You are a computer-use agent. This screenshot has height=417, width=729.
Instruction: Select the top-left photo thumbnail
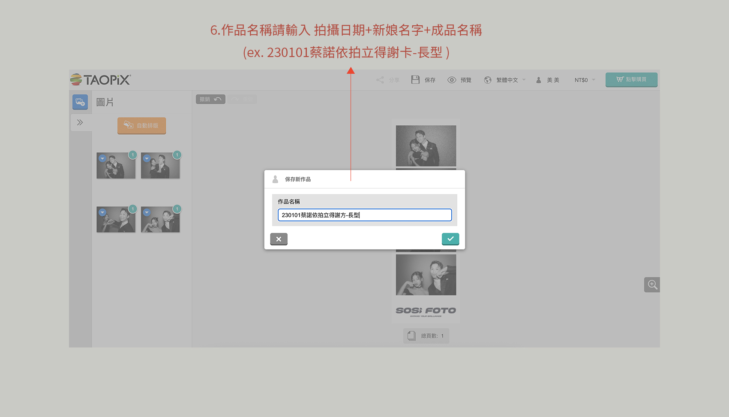(x=116, y=166)
